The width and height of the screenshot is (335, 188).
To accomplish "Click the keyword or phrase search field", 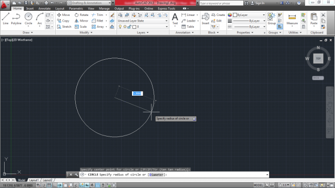I will [x=221, y=3].
